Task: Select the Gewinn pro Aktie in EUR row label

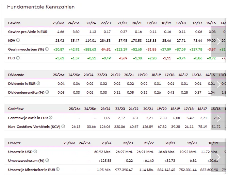Action: click(28, 32)
